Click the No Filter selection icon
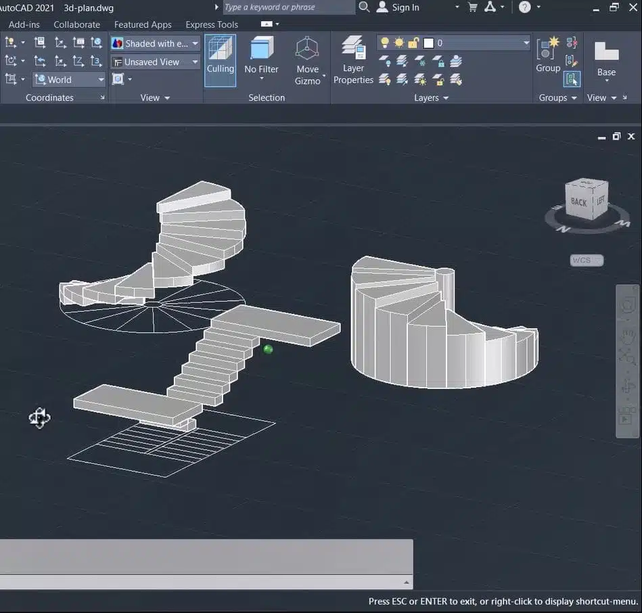This screenshot has width=642, height=613. [261, 50]
